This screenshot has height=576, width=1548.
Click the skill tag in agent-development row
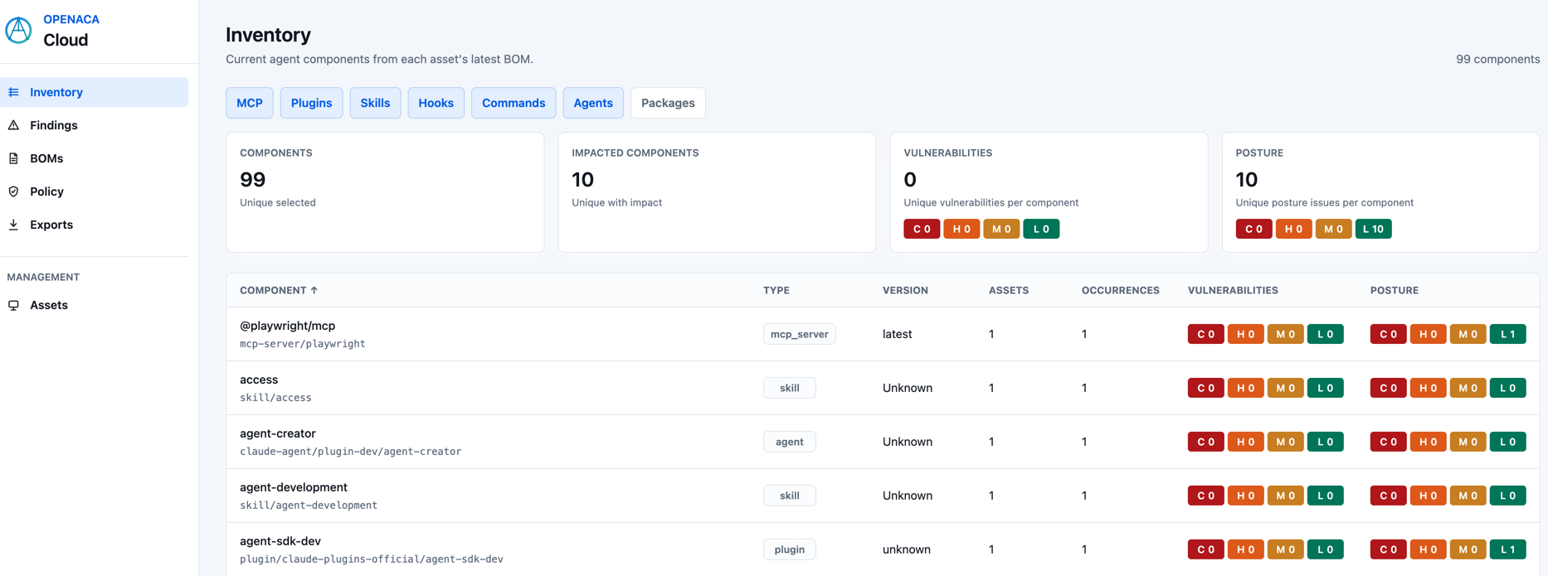[790, 496]
